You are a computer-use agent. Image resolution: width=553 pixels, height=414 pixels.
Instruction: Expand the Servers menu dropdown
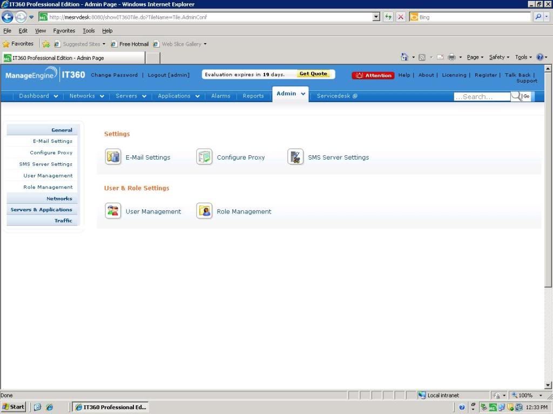coord(144,96)
